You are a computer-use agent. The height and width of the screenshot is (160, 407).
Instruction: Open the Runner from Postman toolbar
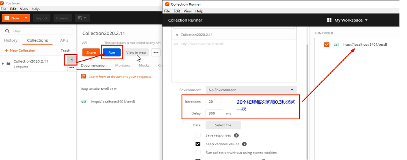[x=63, y=18]
